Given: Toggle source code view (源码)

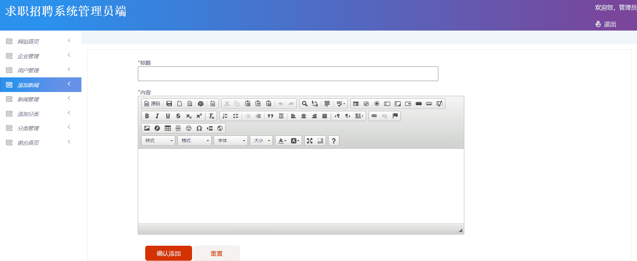Looking at the screenshot, I should coord(152,104).
